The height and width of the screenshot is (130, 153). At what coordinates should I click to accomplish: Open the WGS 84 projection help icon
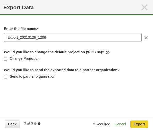point(108,53)
